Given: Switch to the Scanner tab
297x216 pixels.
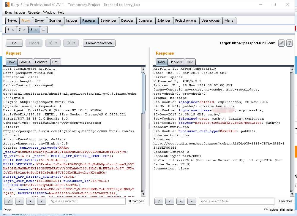Looking at the screenshot, I should point(55,20).
